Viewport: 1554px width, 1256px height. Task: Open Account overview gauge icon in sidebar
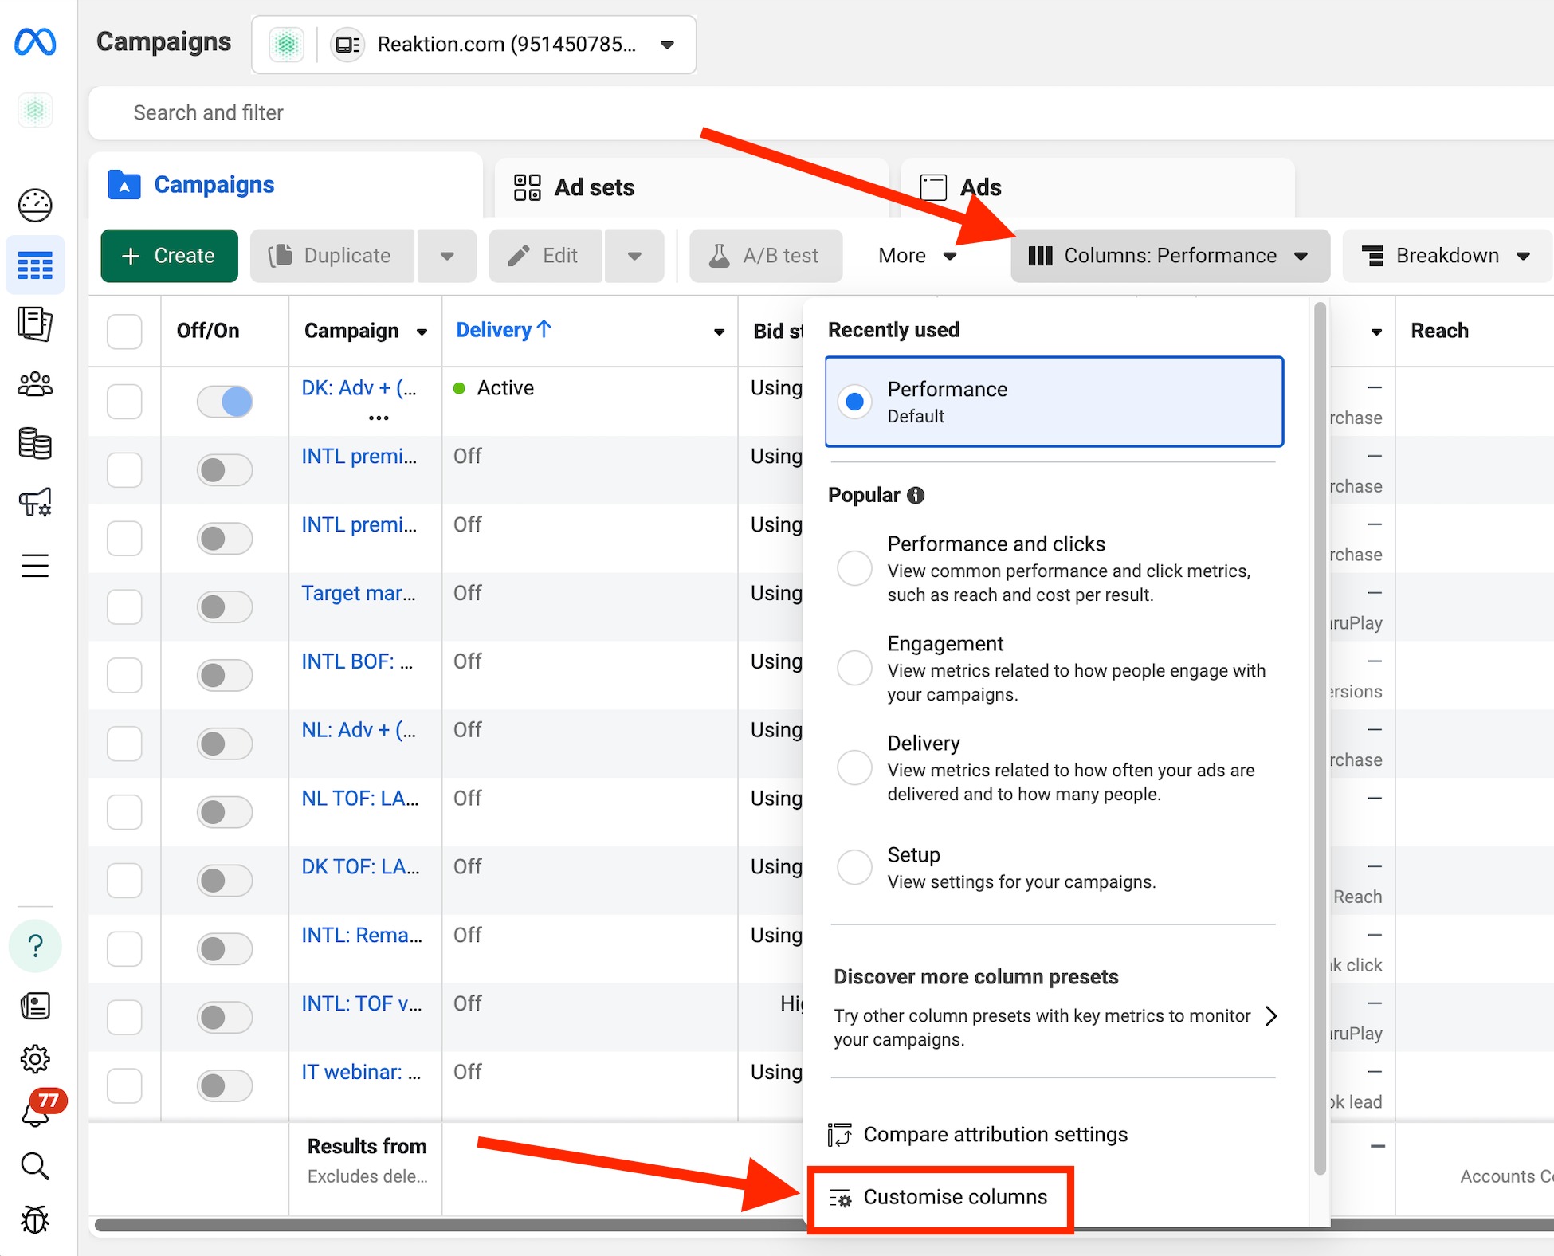(35, 206)
